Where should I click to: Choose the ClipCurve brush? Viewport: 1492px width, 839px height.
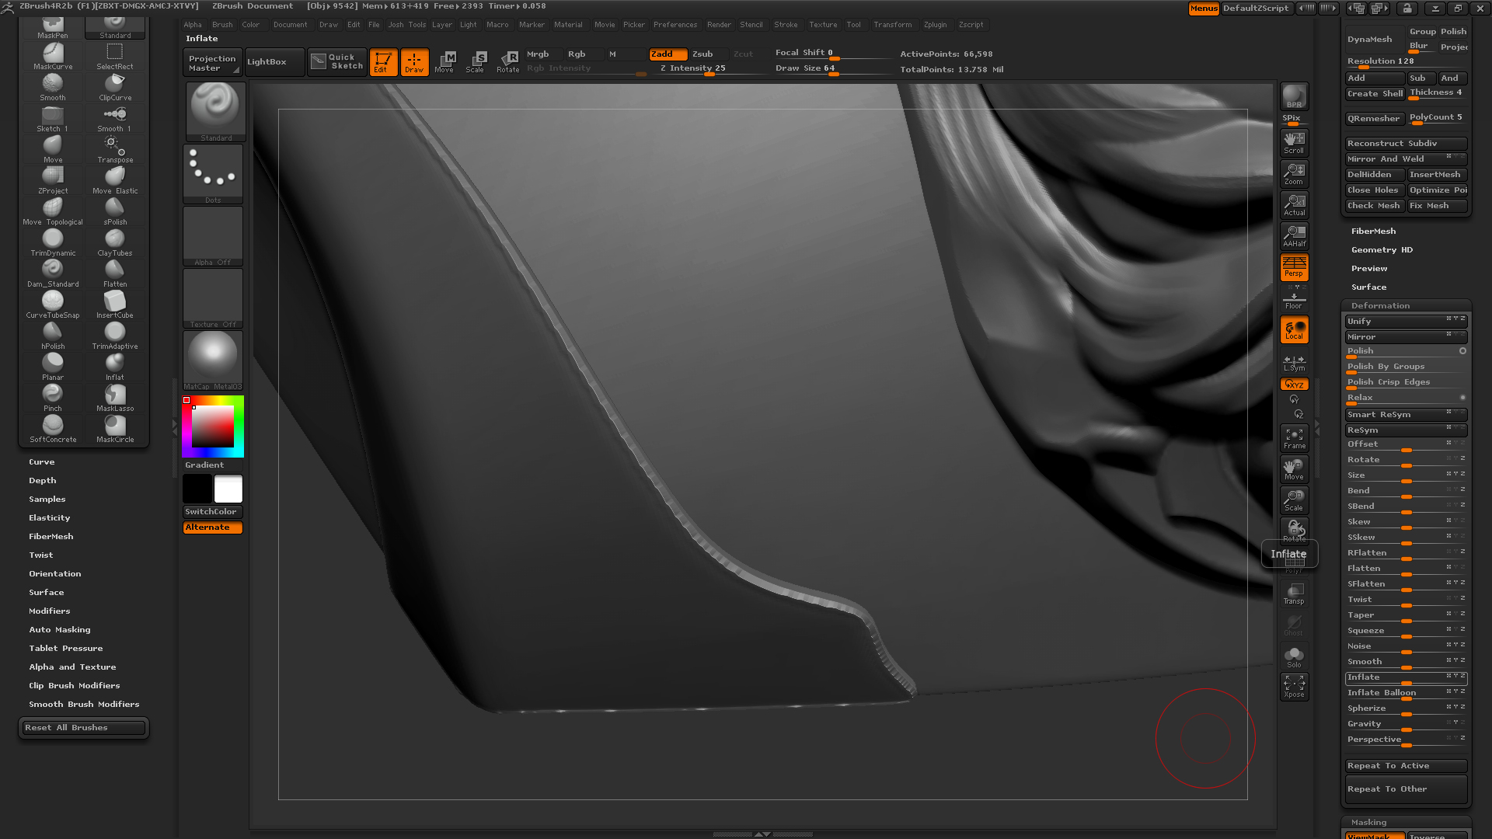(x=115, y=87)
